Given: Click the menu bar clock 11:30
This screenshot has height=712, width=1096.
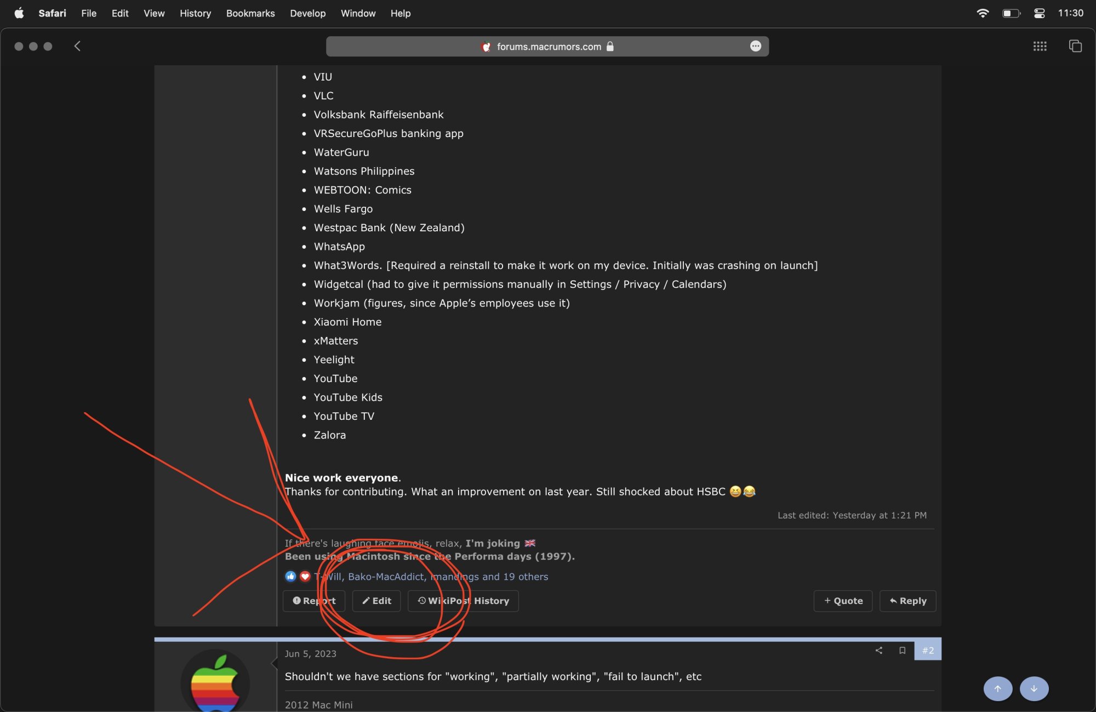Looking at the screenshot, I should [x=1070, y=13].
